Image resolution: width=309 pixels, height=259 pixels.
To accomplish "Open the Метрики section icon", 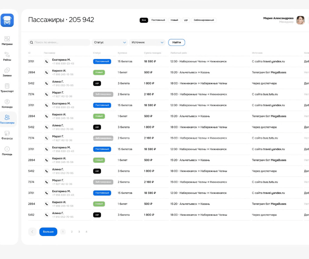I will pyautogui.click(x=7, y=39).
